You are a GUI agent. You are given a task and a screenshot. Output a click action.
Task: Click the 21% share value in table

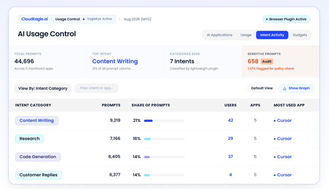point(137,120)
